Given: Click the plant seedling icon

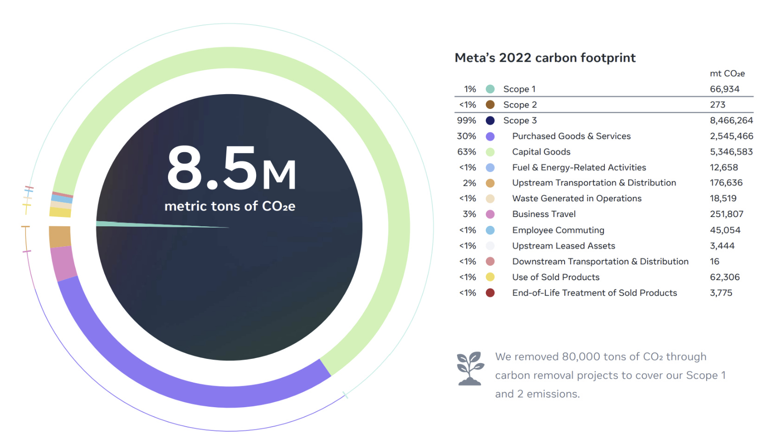Looking at the screenshot, I should click(x=470, y=369).
